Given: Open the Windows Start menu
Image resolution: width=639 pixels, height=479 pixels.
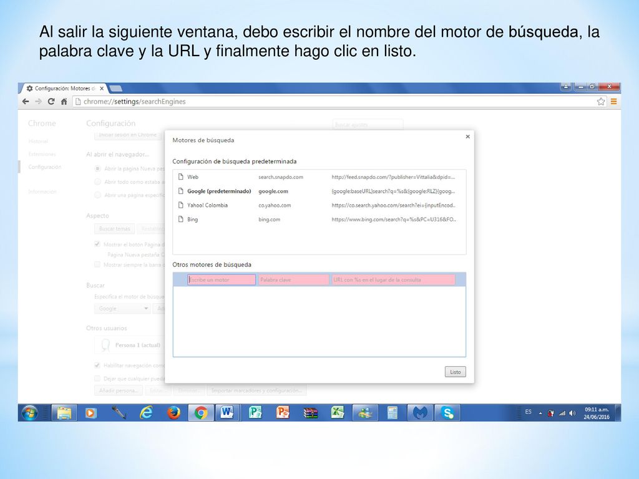Looking at the screenshot, I should (30, 413).
